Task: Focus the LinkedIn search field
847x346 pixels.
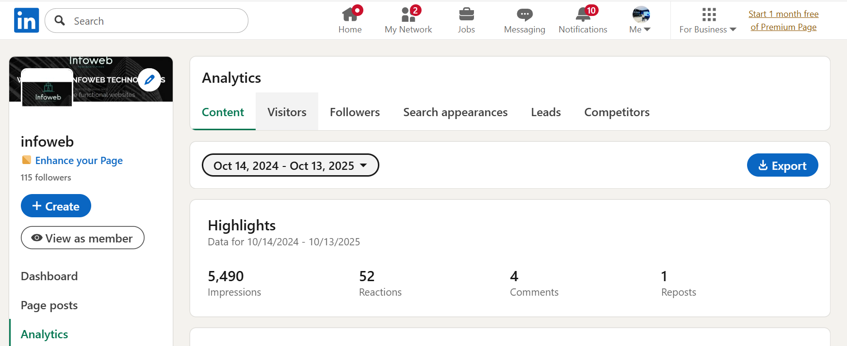Action: pyautogui.click(x=147, y=21)
